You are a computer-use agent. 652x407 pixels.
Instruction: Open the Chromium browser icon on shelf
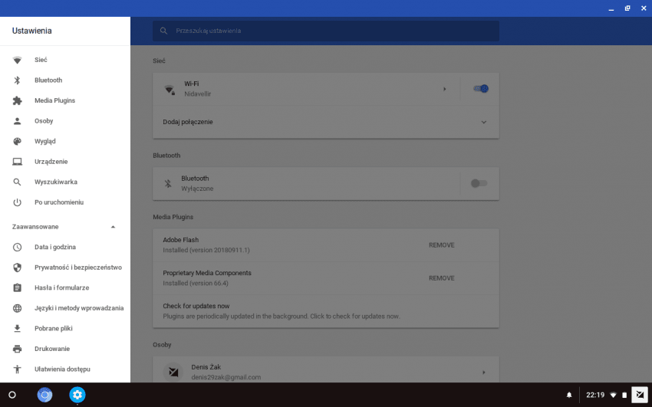point(45,395)
